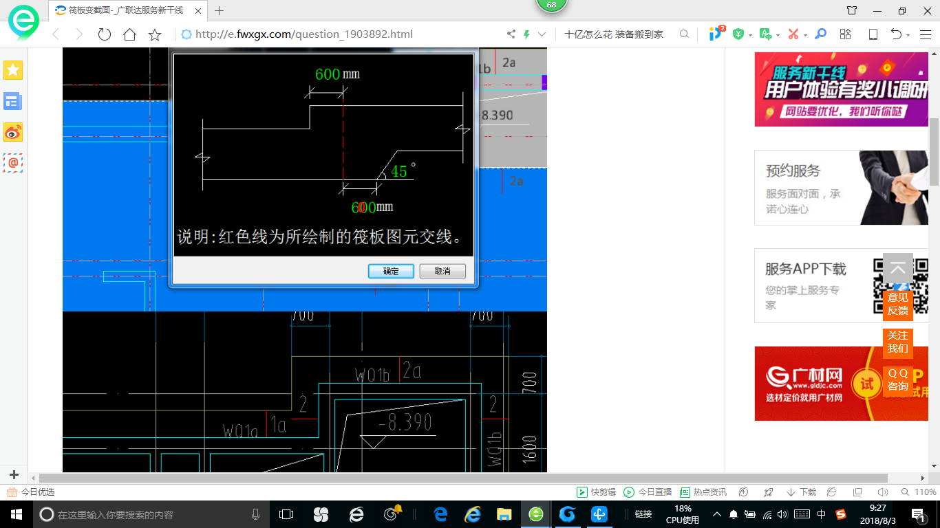
Task: Open the 用户体验有奖小调研 banner
Action: 842,89
